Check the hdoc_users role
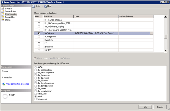The image size is (170, 111). point(35,94)
